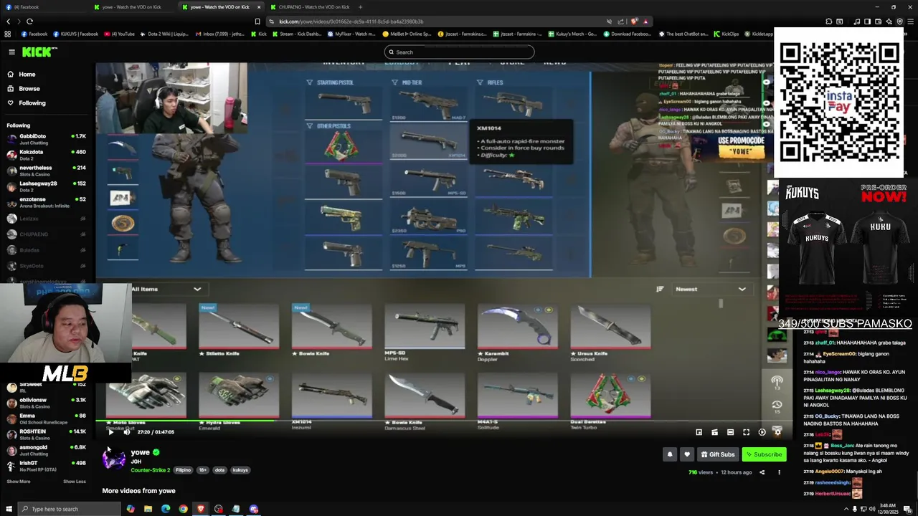This screenshot has height=516, width=918.
Task: Open Counter-Strike 2 category link
Action: (150, 470)
